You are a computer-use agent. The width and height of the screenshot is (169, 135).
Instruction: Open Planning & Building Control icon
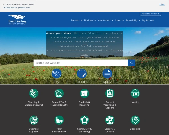point(34,93)
